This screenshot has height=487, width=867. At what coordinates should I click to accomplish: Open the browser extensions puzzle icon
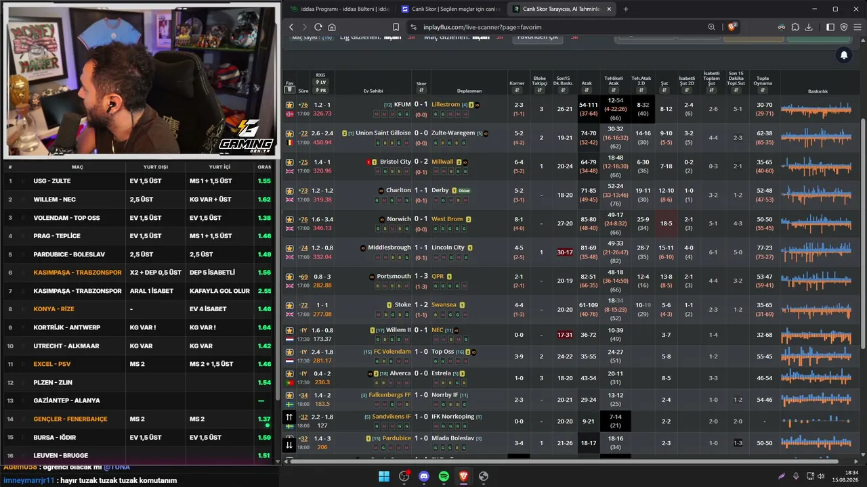pyautogui.click(x=795, y=27)
